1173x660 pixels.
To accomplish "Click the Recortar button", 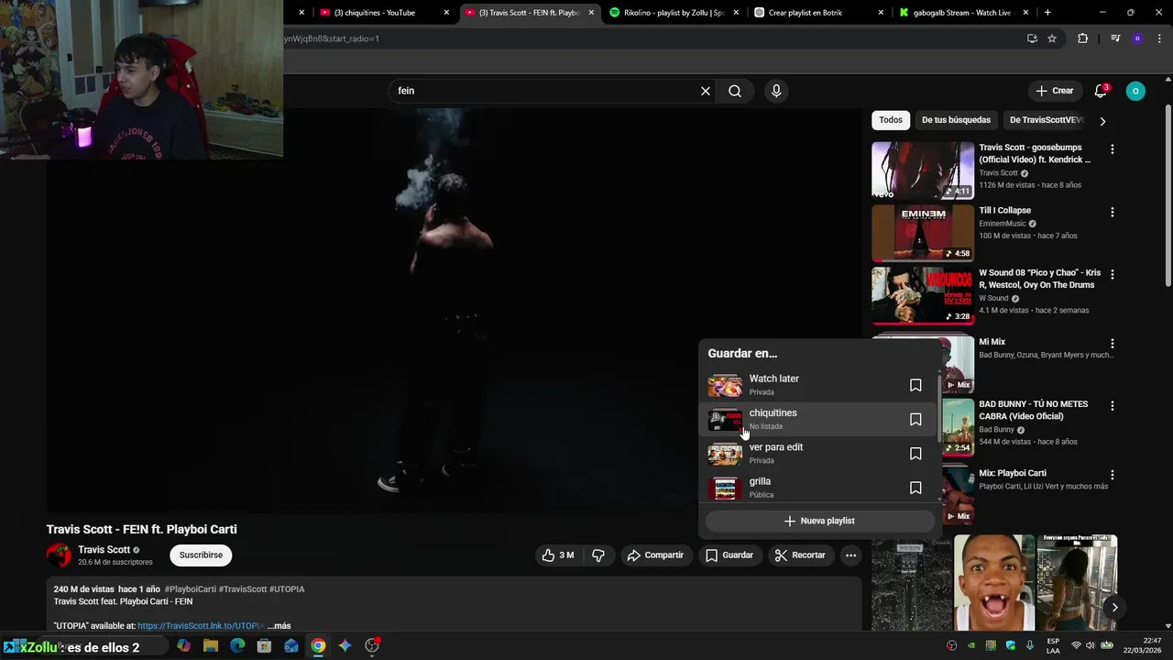I will click(800, 555).
